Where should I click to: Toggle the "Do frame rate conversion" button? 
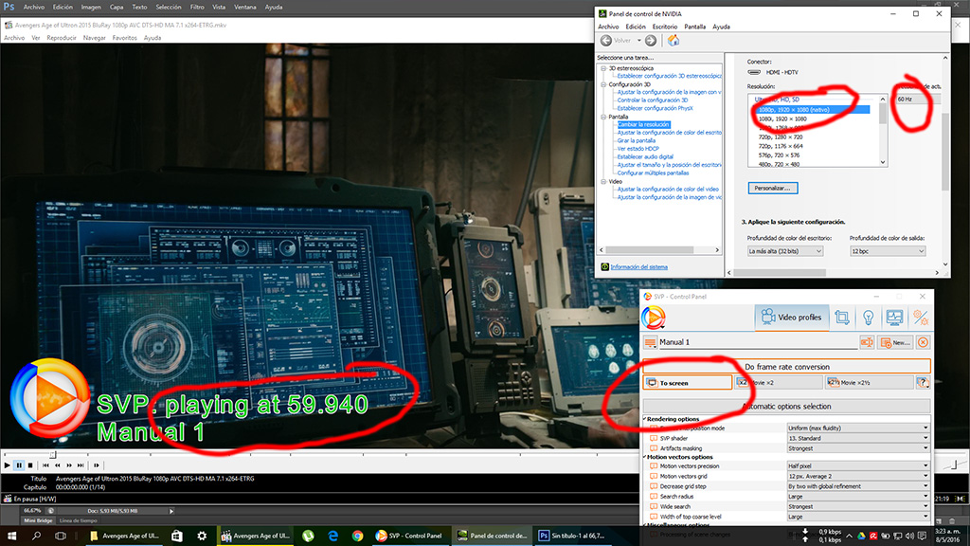tap(786, 366)
